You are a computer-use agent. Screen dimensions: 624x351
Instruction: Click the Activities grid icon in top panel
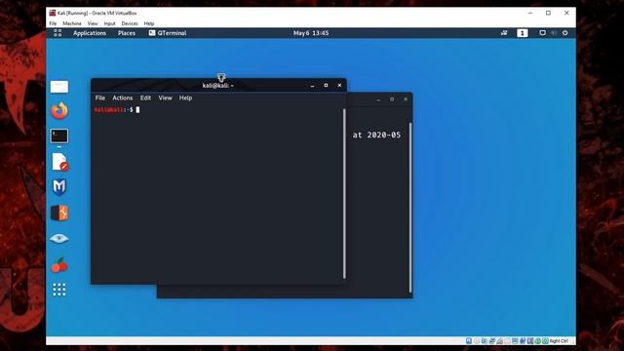click(58, 33)
